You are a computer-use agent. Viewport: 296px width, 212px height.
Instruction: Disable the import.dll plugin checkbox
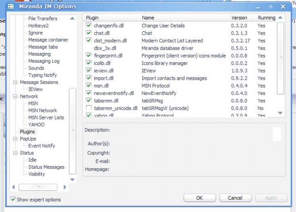(88, 78)
